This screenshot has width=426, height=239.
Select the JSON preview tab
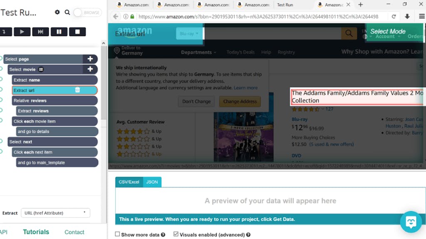point(152,182)
